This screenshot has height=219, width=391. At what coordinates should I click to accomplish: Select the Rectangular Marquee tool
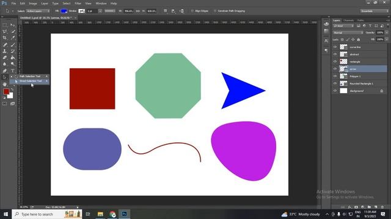point(5,25)
